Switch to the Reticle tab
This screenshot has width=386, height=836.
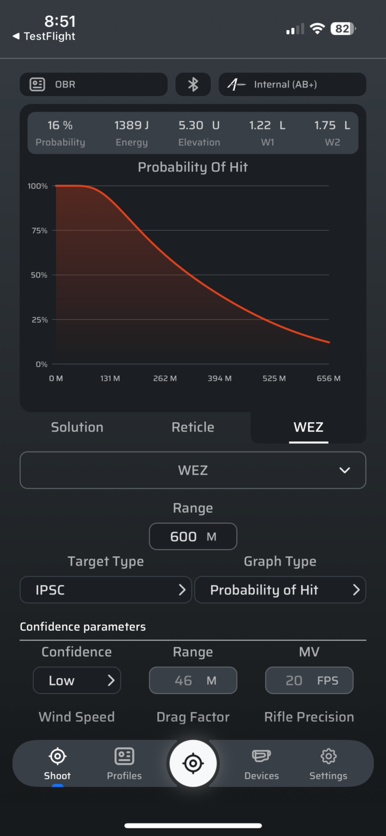pyautogui.click(x=193, y=427)
